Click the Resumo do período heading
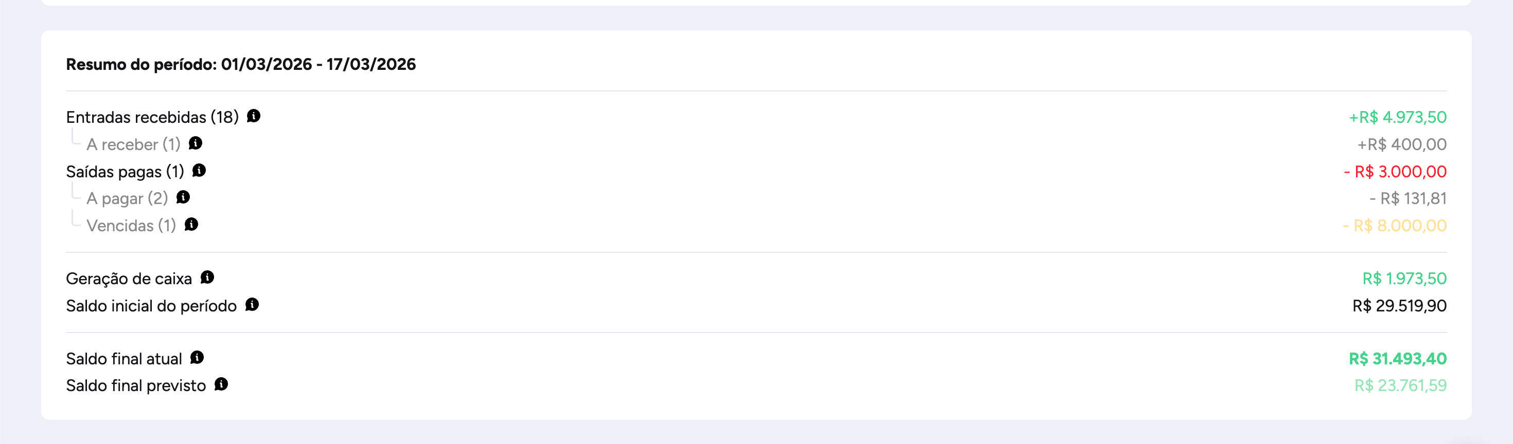 tap(241, 65)
